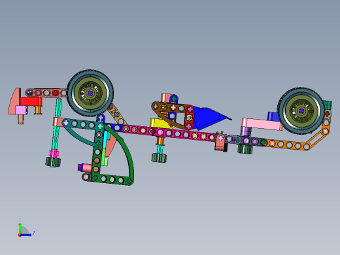The width and height of the screenshot is (340, 255).
Task: Click the green Y axis arrow of the triad
Action: [x=20, y=228]
